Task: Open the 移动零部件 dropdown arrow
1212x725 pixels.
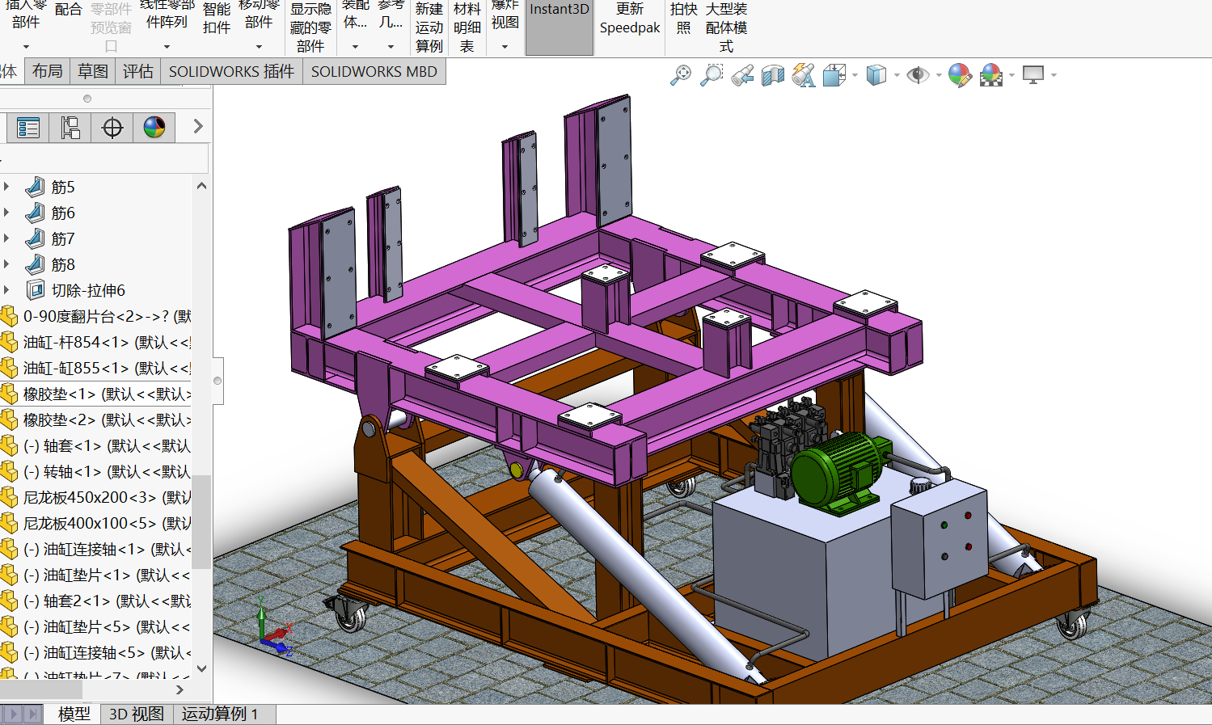Action: coord(259,47)
